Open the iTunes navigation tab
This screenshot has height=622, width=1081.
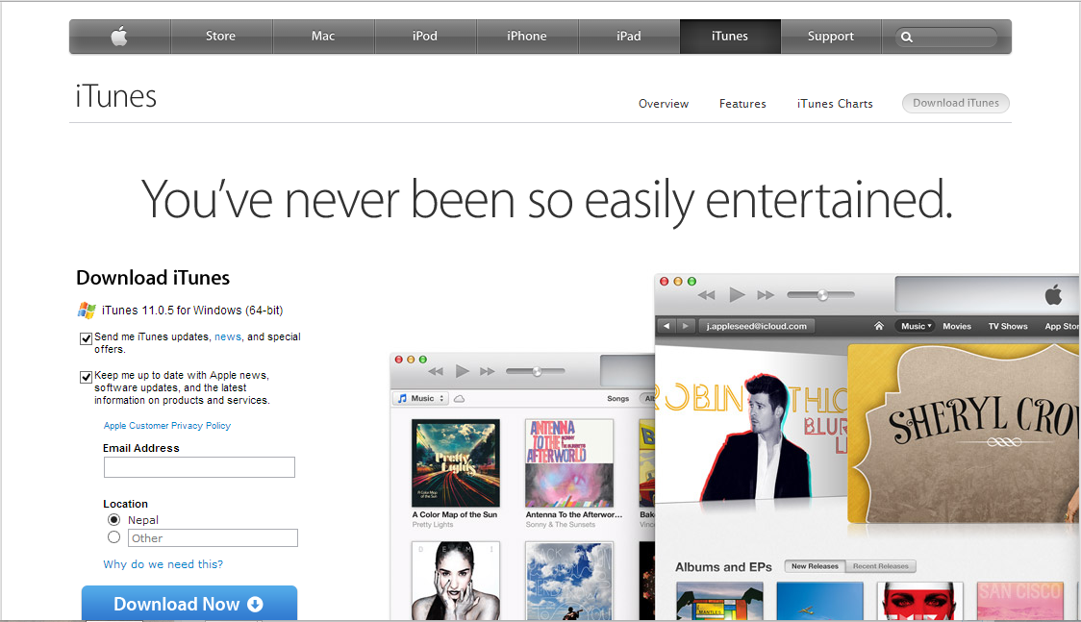(730, 36)
